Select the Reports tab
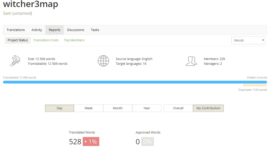 (x=54, y=30)
